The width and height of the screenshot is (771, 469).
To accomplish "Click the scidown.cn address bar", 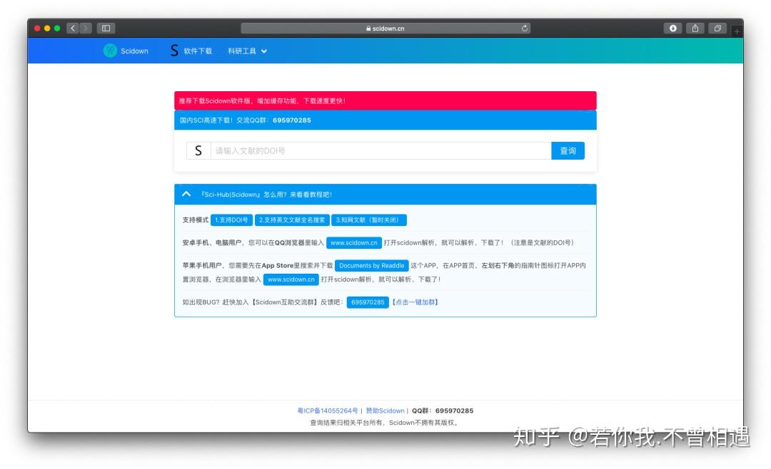I will tap(385, 29).
